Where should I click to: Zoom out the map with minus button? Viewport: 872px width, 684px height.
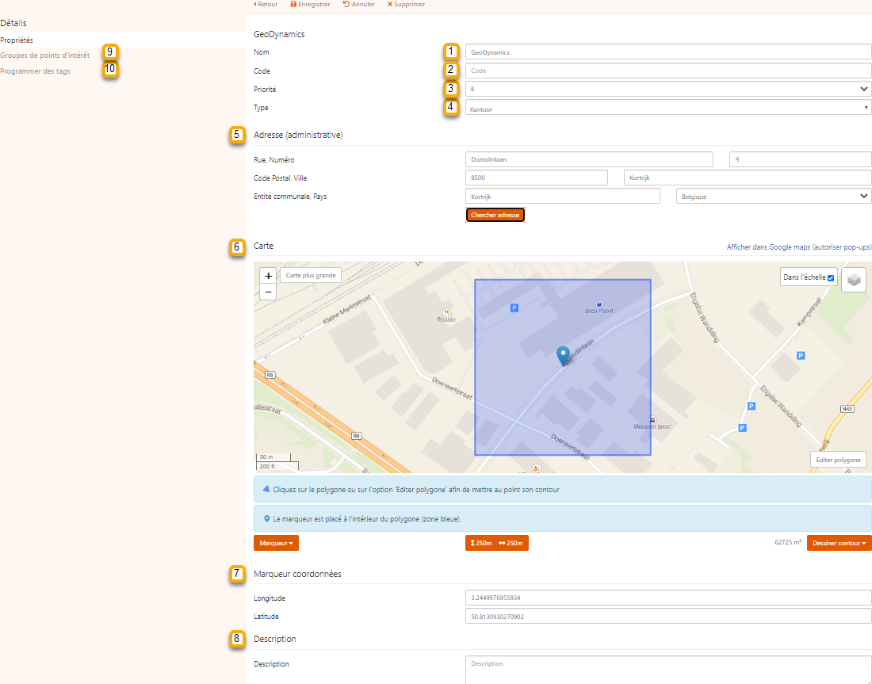[x=269, y=292]
